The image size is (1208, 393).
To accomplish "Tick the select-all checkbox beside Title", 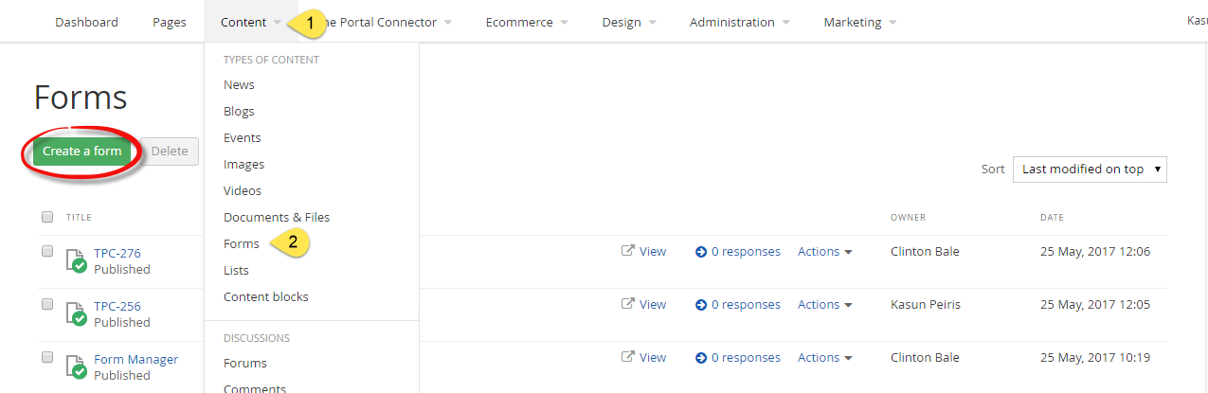I will [47, 217].
